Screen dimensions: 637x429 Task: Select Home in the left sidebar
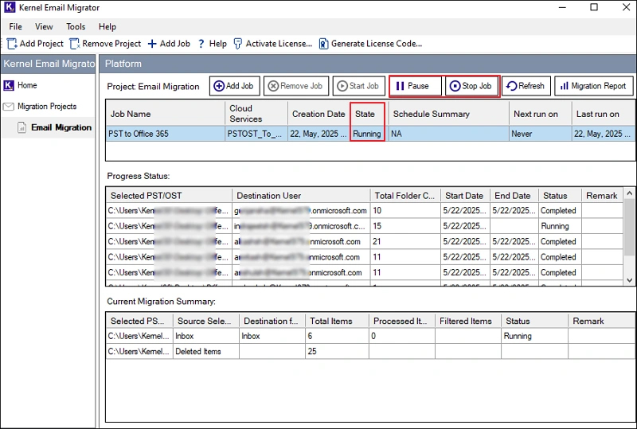[27, 85]
